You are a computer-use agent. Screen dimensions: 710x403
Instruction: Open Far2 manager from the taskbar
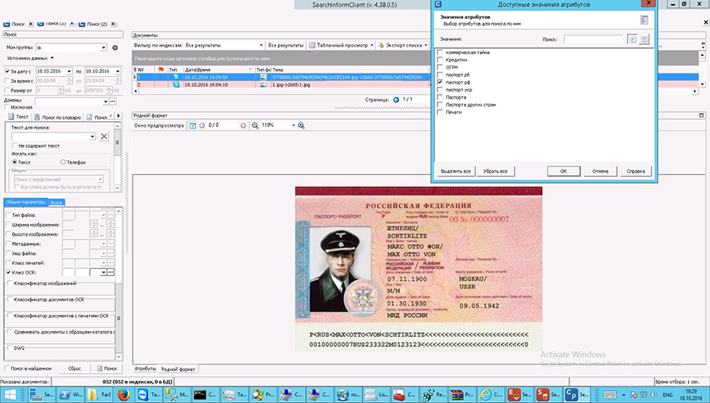(99, 394)
